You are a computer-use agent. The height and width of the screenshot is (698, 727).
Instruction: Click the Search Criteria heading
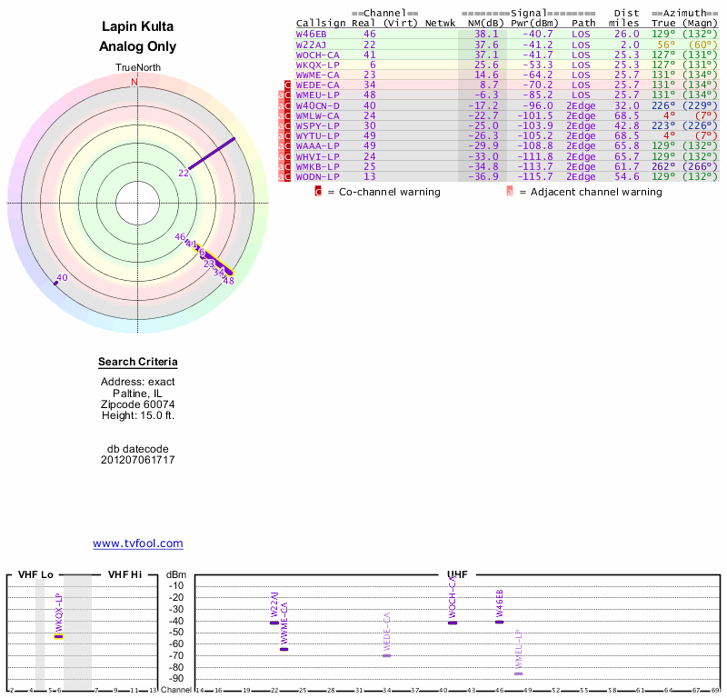(x=137, y=363)
